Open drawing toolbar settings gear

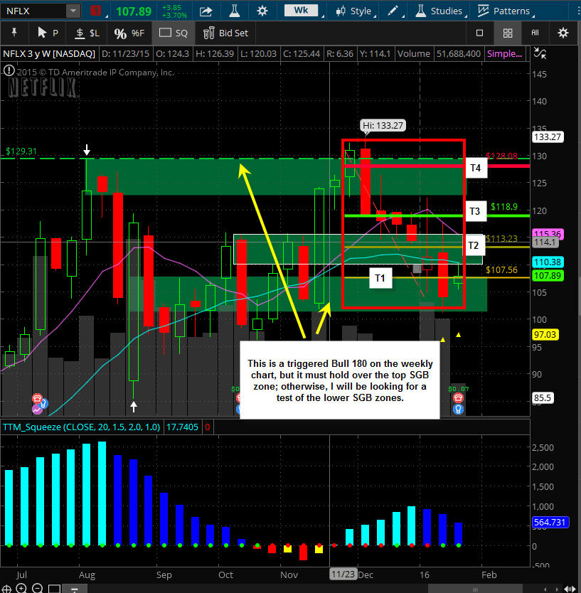563,33
